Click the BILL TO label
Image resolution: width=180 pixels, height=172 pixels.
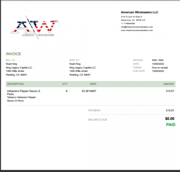tap(10, 60)
